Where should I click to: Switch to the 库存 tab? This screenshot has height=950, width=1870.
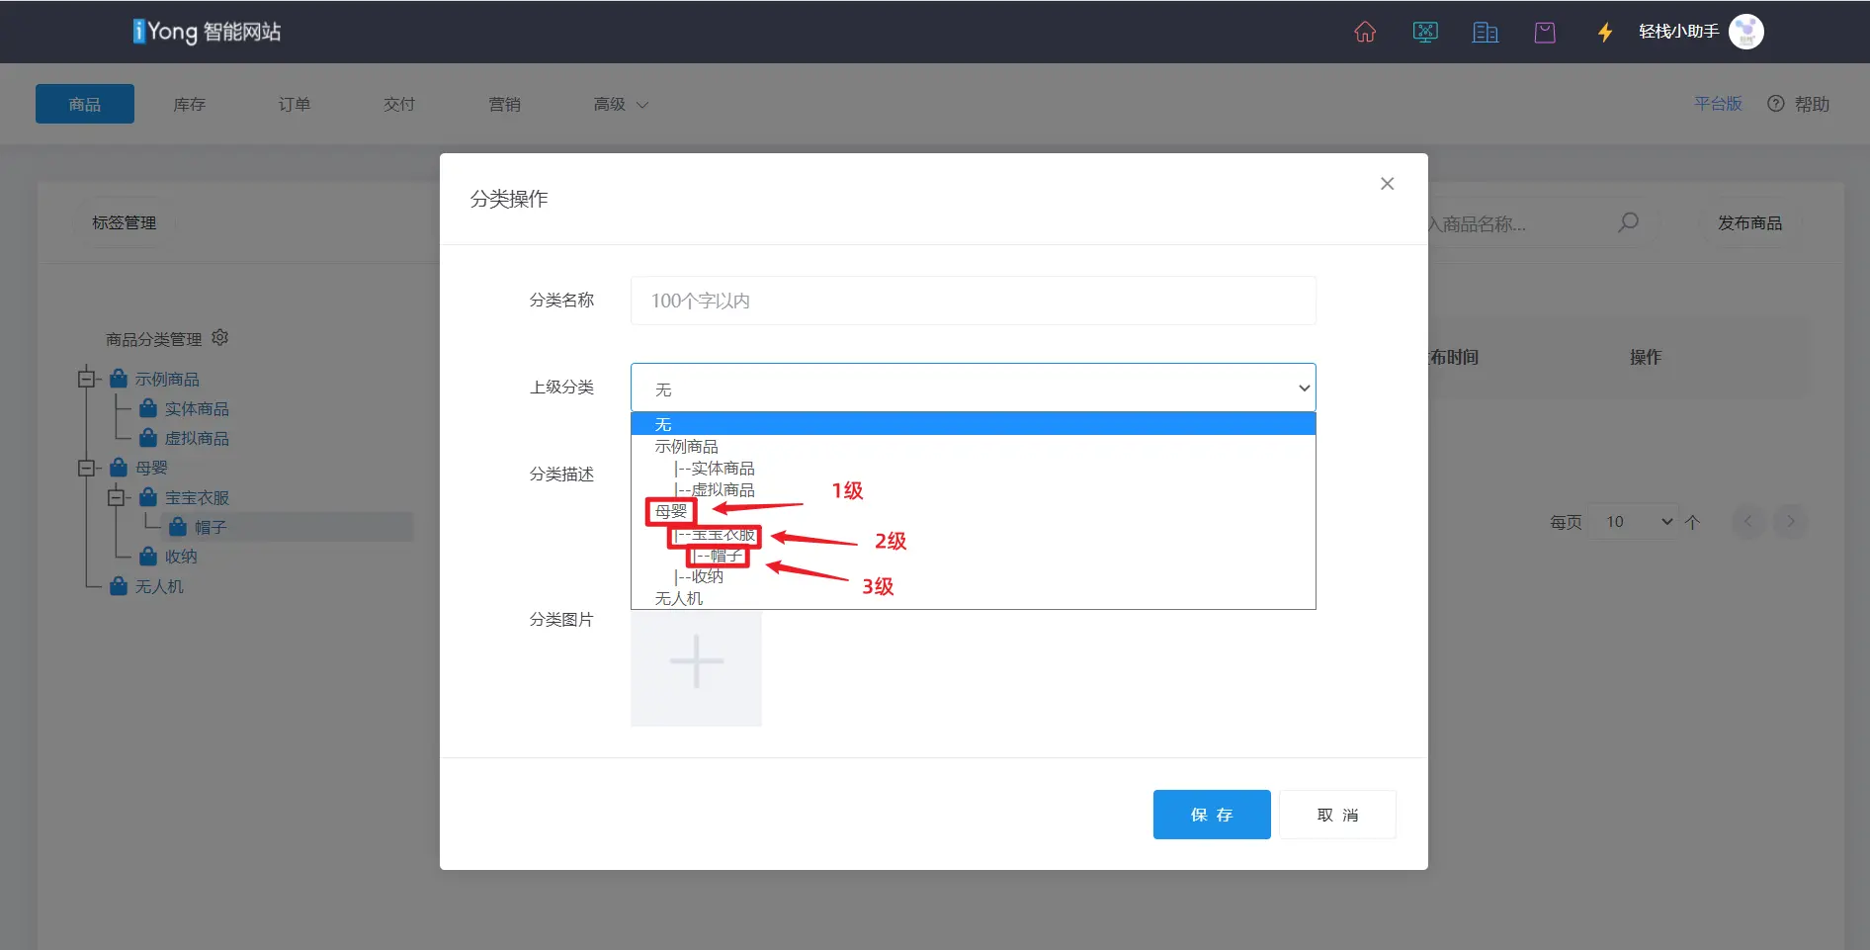pyautogui.click(x=190, y=104)
